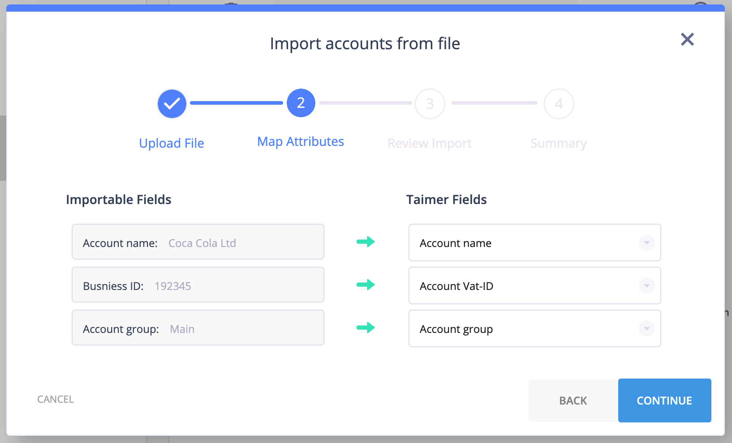Image resolution: width=732 pixels, height=443 pixels.
Task: Click the step 3 circle icon
Action: (430, 103)
